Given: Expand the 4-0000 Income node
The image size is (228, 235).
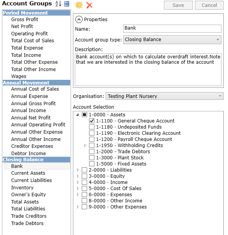Looking at the screenshot, I should [78, 182].
